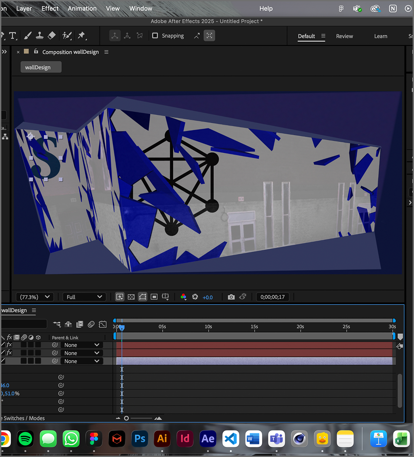The height and width of the screenshot is (457, 414).
Task: Launch After Effects from the Dock
Action: coord(208,438)
